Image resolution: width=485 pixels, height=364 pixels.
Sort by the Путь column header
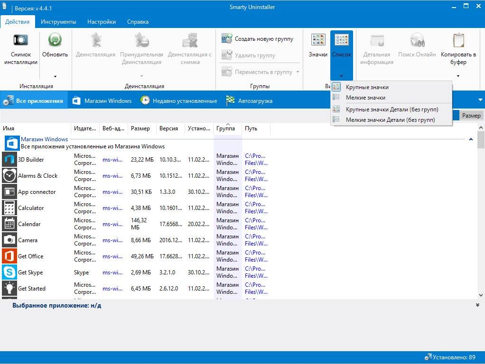[256, 128]
